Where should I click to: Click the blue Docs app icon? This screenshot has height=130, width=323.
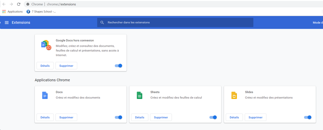pyautogui.click(x=45, y=95)
